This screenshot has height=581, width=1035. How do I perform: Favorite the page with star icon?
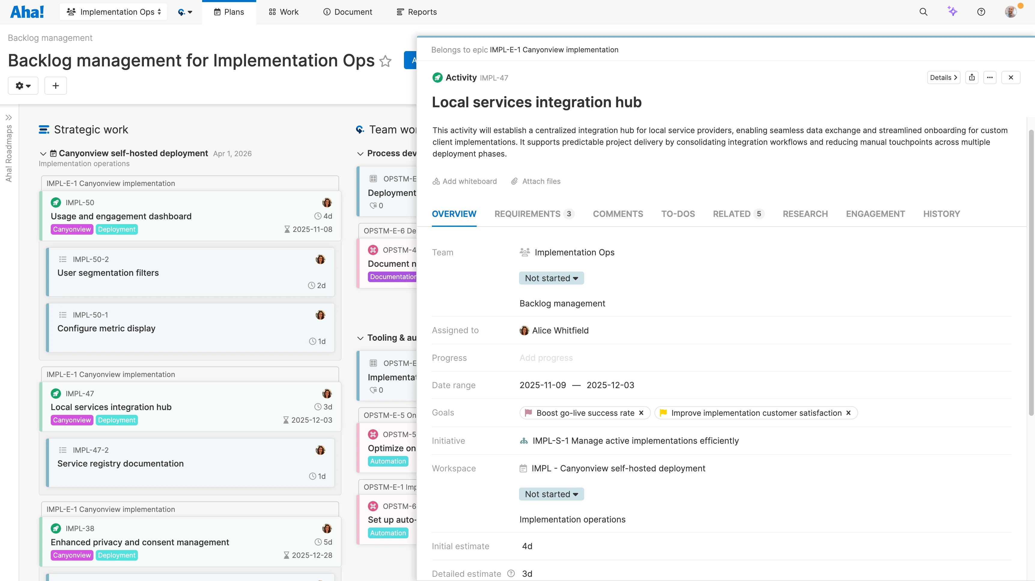(x=385, y=61)
